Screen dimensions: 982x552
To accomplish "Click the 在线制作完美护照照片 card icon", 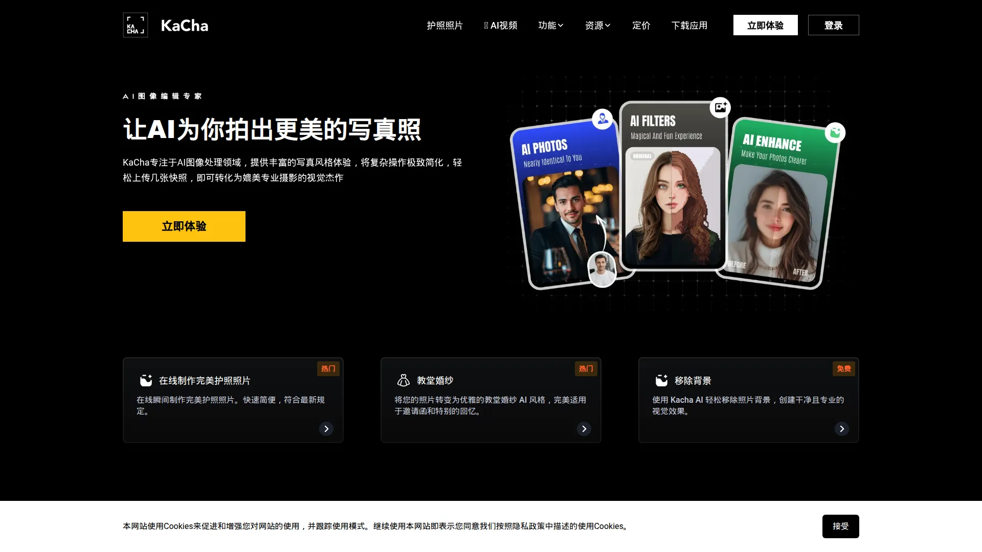I will [146, 380].
